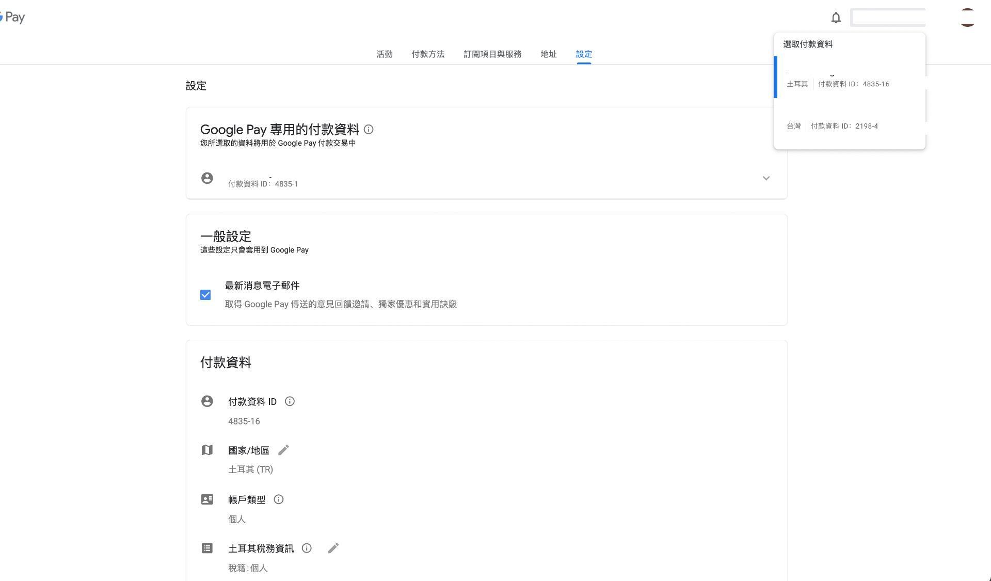This screenshot has width=991, height=581.
Task: Open the 地址 page
Action: point(548,54)
